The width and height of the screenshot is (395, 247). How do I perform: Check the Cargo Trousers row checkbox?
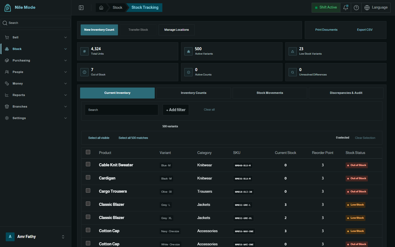88,190
